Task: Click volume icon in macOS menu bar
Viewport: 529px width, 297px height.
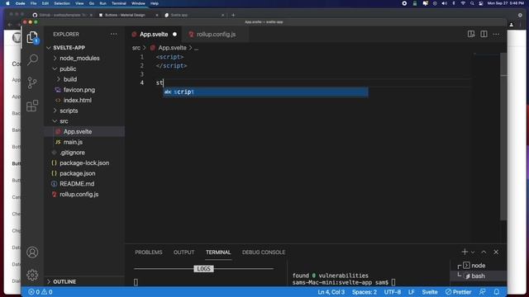Action: (x=444, y=3)
